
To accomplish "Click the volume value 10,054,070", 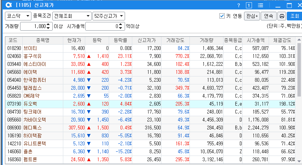I will click(211, 151).
